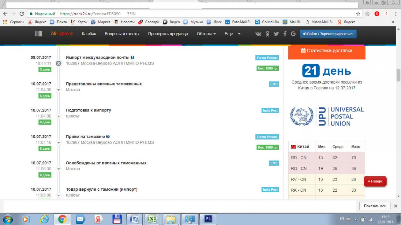Show more bookmarks via the chevron overflow
This screenshot has width=401, height=225.
[x=393, y=22]
